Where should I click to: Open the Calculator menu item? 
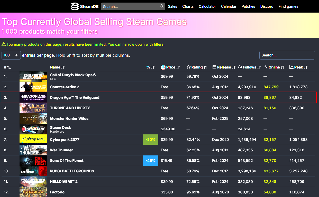click(207, 6)
